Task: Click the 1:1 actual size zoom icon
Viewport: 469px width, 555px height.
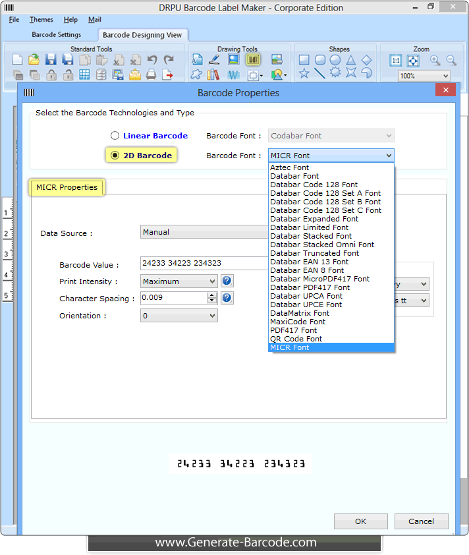Action: (x=396, y=61)
